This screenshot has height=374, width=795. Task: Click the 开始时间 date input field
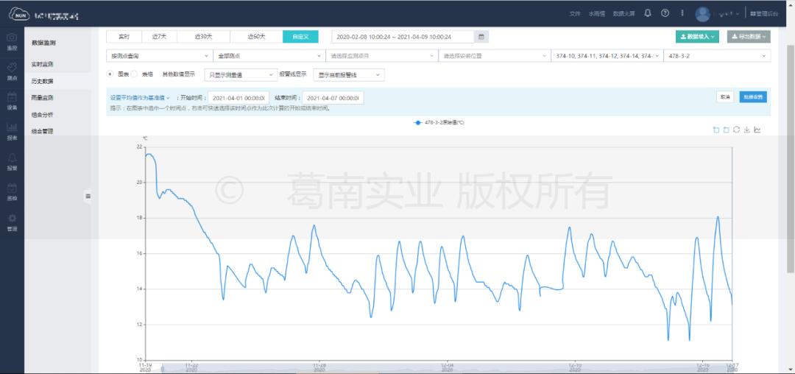pyautogui.click(x=239, y=97)
